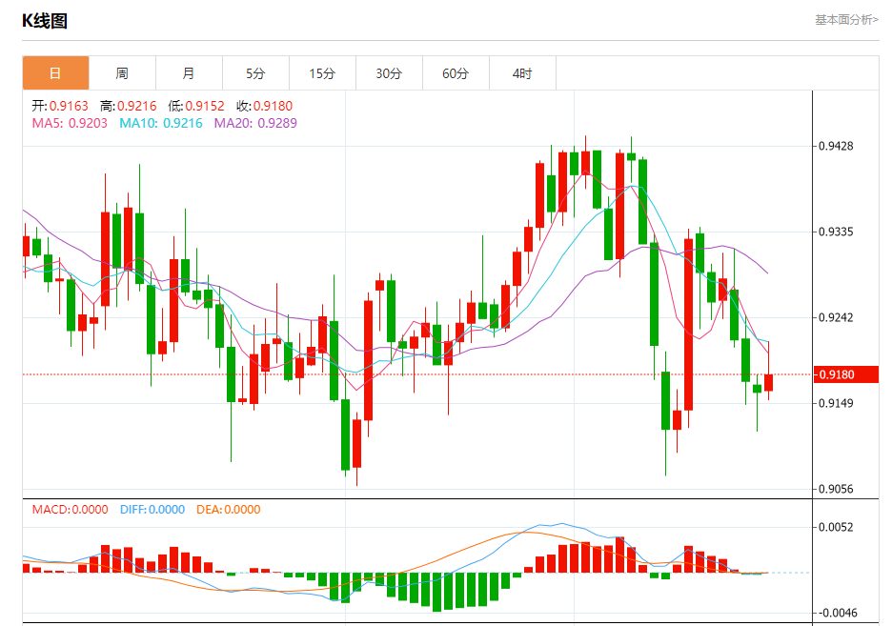Open the 基本面分析> link
The image size is (892, 626).
pyautogui.click(x=846, y=20)
